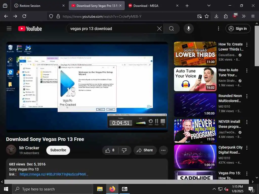This screenshot has height=194, width=259.
Task: Open Rounded Neon Multicolored video title
Action: point(230,98)
